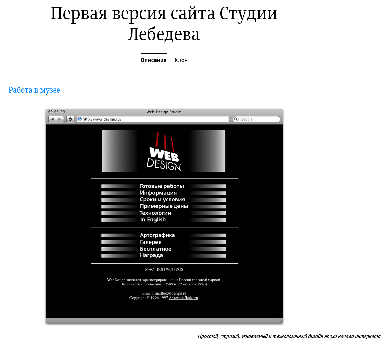
Task: Select the DOS encoding link
Action: coord(179,270)
